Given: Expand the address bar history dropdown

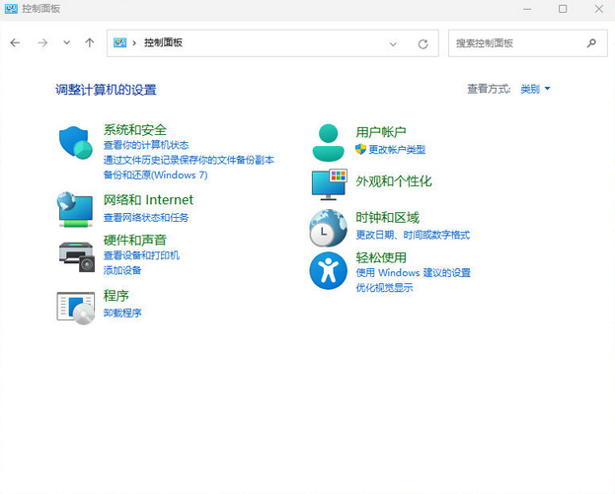Looking at the screenshot, I should pos(393,43).
